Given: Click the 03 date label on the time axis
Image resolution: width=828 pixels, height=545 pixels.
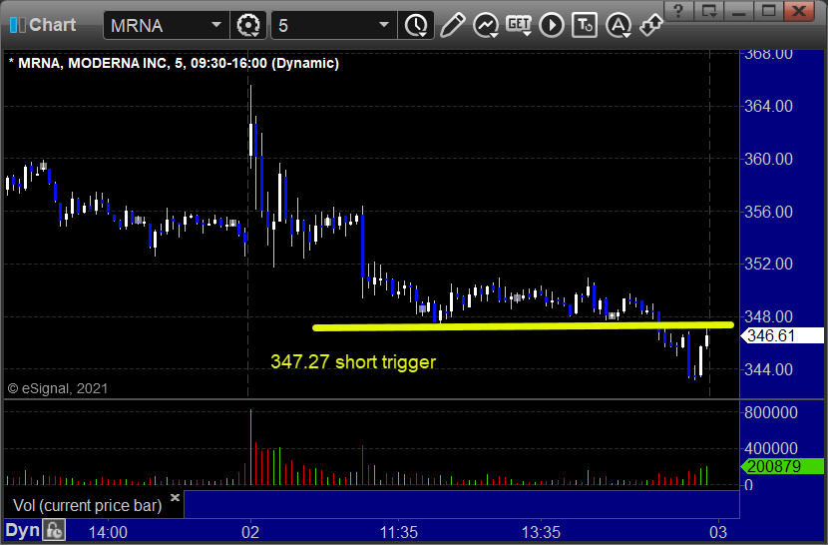Looking at the screenshot, I should 718,532.
